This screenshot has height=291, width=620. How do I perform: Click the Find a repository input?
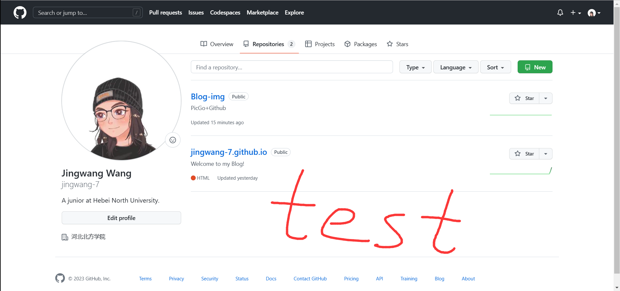(x=292, y=67)
